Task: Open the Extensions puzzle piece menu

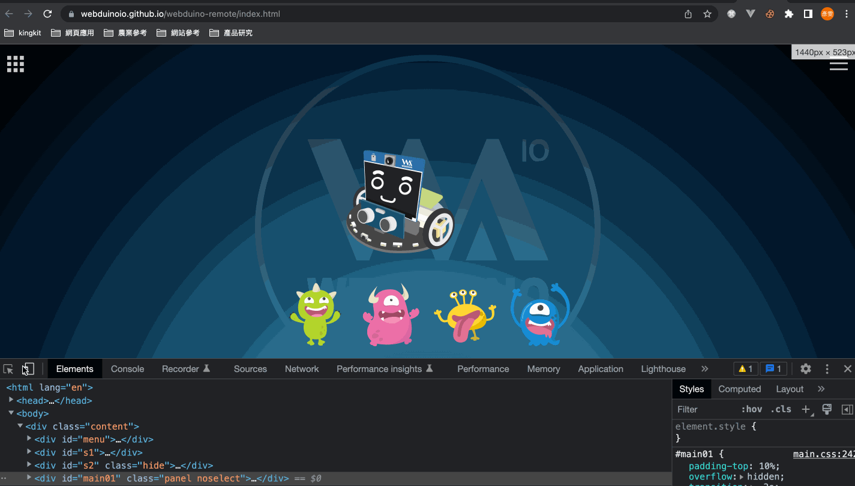Action: coord(789,14)
